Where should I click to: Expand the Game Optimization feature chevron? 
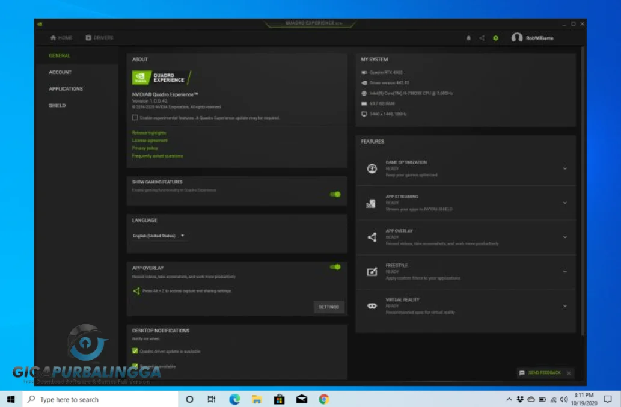(564, 169)
